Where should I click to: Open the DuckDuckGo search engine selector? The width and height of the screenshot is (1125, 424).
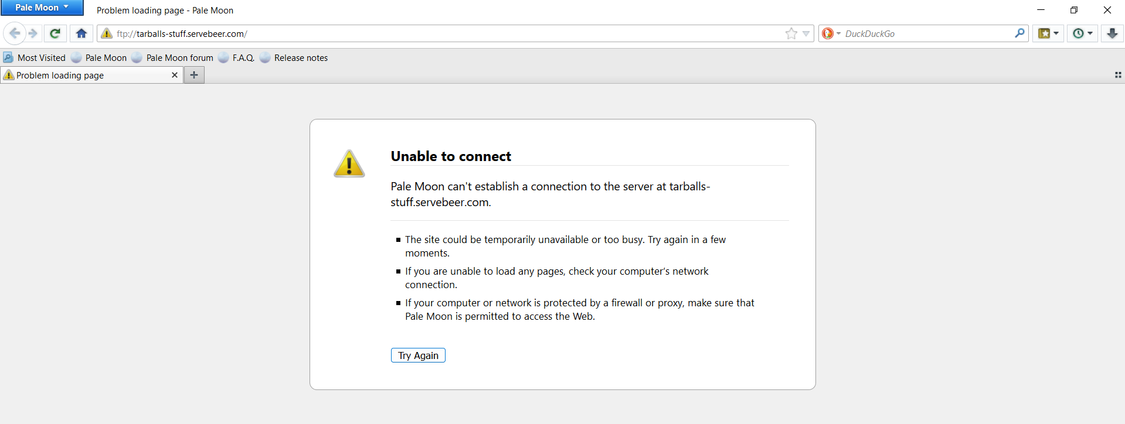(831, 33)
